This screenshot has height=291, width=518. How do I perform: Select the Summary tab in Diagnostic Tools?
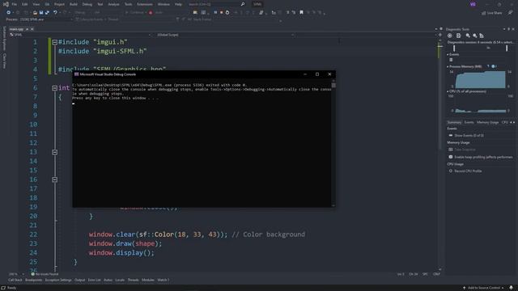(454, 122)
